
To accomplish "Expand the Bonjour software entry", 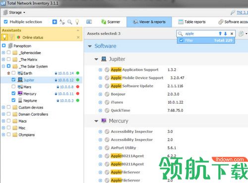I will pyautogui.click(x=100, y=94).
